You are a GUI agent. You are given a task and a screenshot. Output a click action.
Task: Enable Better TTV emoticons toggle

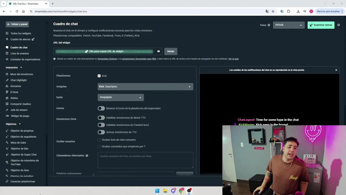point(101,118)
